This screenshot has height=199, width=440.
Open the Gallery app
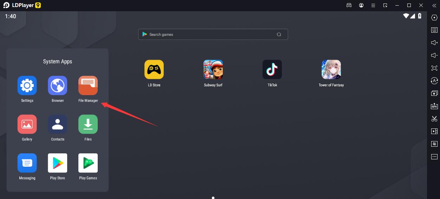[27, 124]
